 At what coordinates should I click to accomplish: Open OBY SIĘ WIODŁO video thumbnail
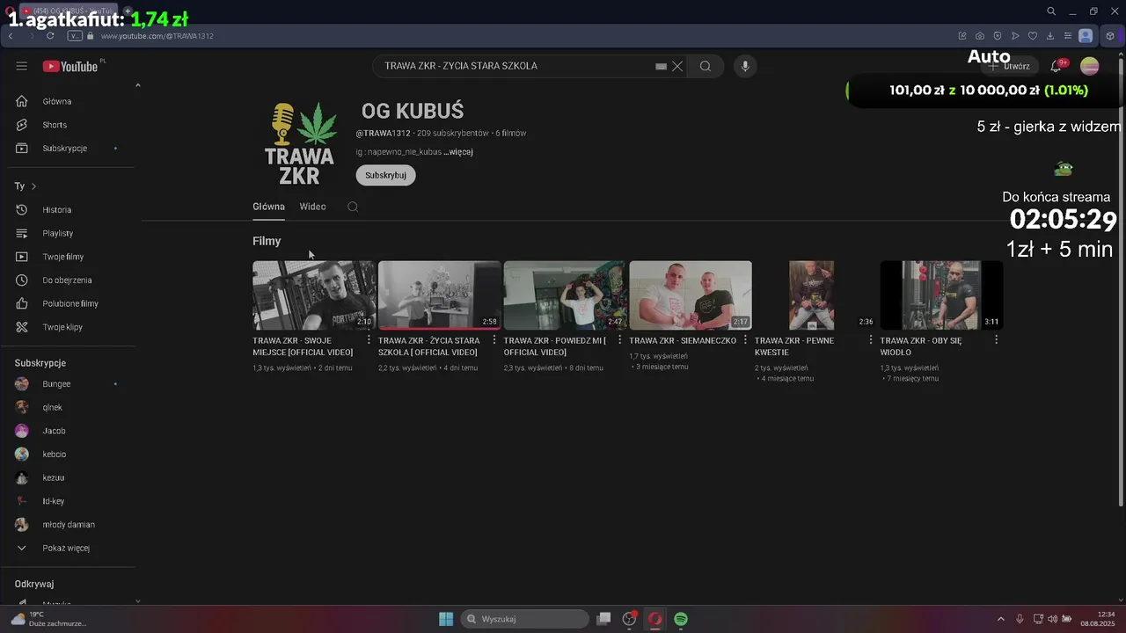coord(940,295)
